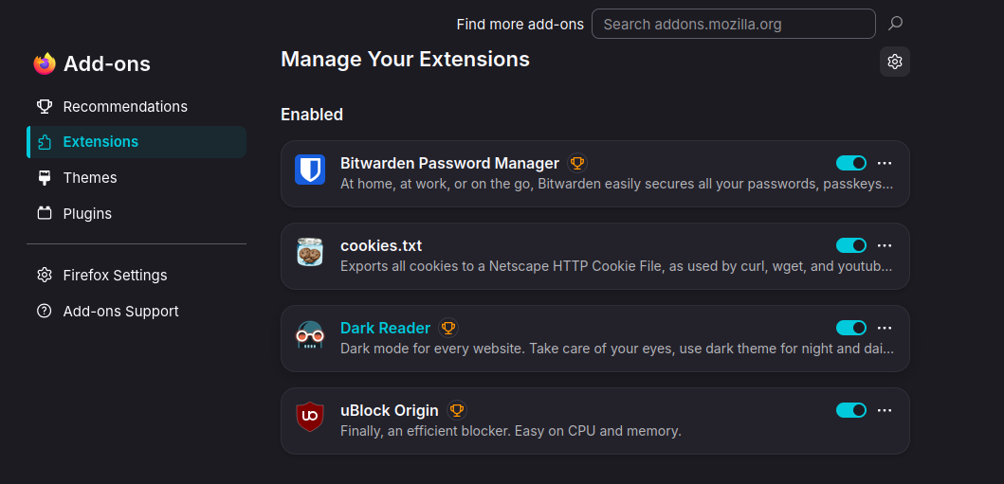Click Dark Reader's 'Dark mode for every website' text
This screenshot has width=1004, height=484.
pos(616,349)
